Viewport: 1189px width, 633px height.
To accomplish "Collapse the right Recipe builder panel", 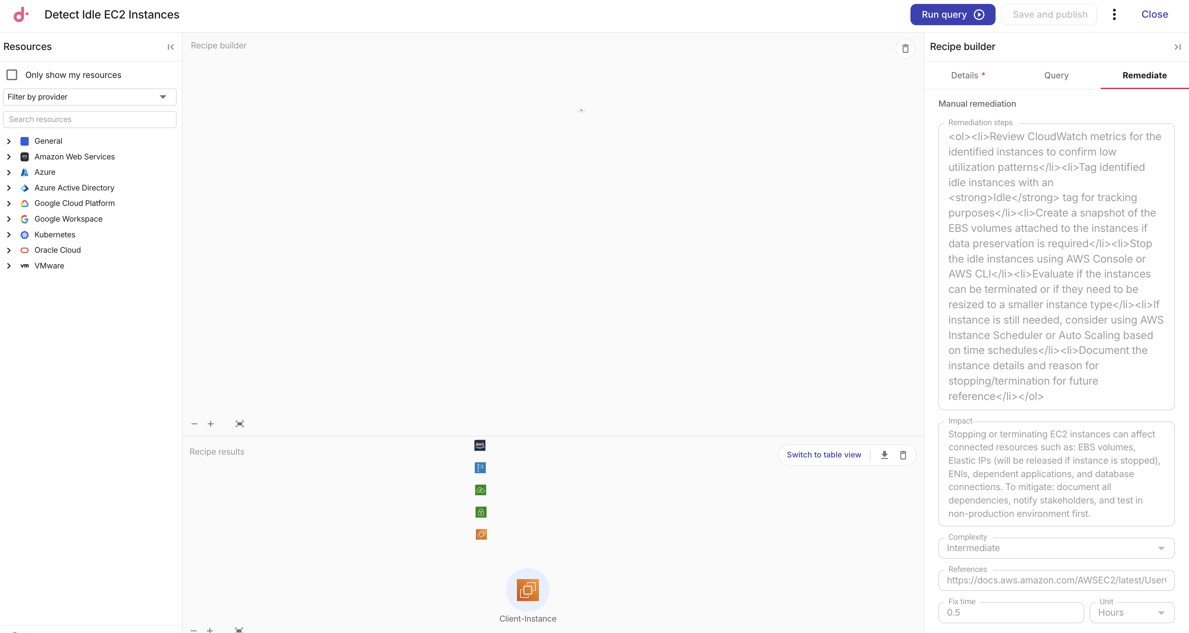I will pos(1178,47).
